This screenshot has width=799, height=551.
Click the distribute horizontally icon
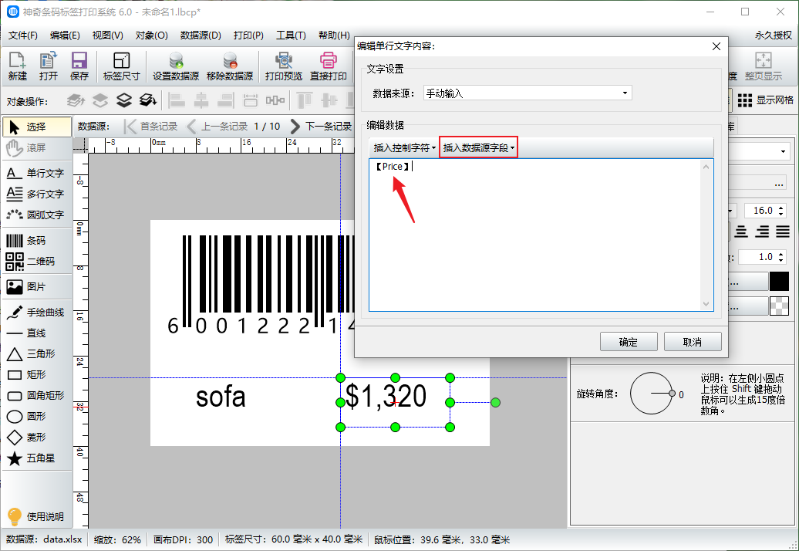275,100
